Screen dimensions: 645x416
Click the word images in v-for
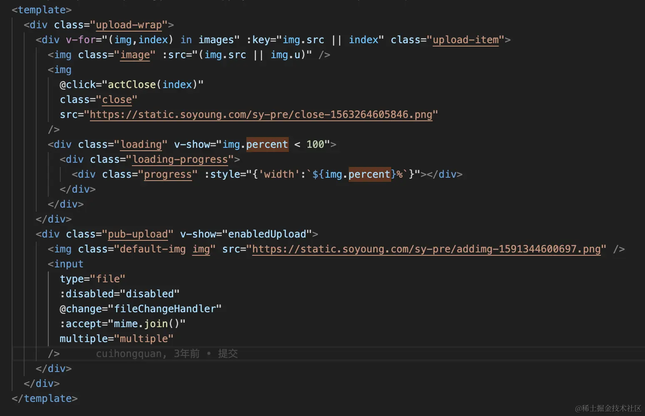[216, 40]
